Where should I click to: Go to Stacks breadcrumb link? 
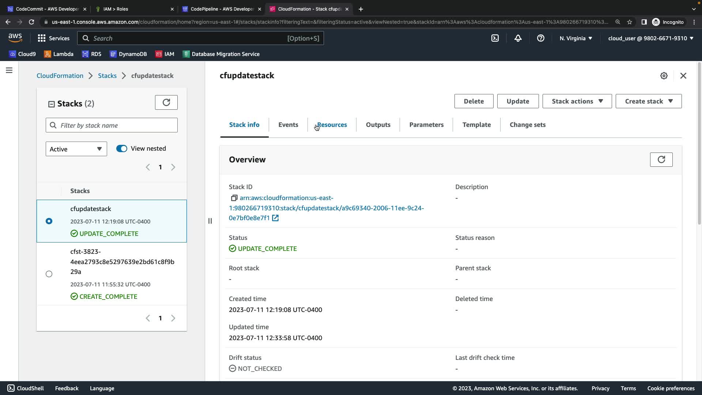point(107,76)
